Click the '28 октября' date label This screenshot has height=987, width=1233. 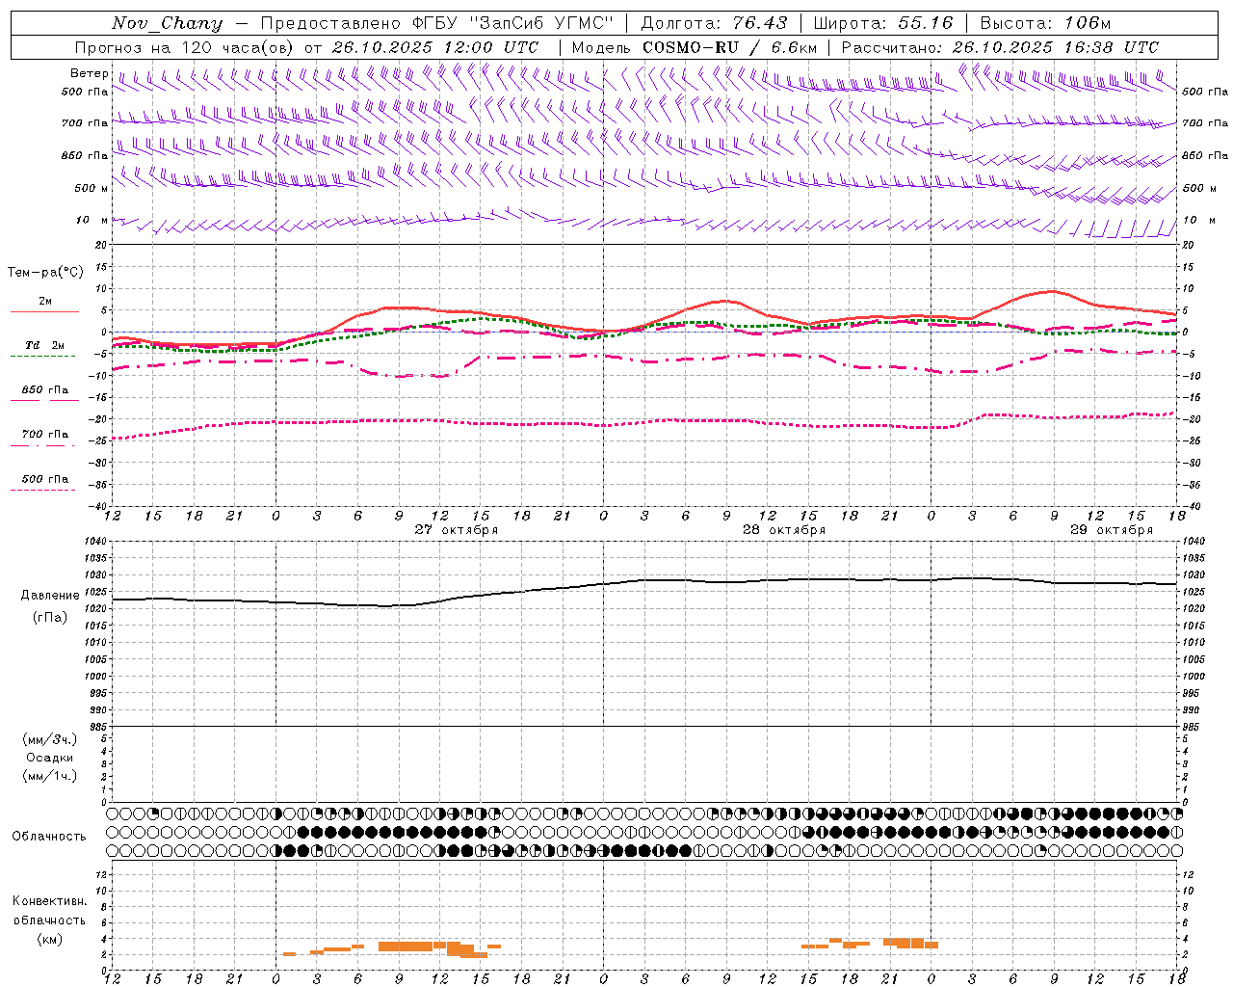784,529
